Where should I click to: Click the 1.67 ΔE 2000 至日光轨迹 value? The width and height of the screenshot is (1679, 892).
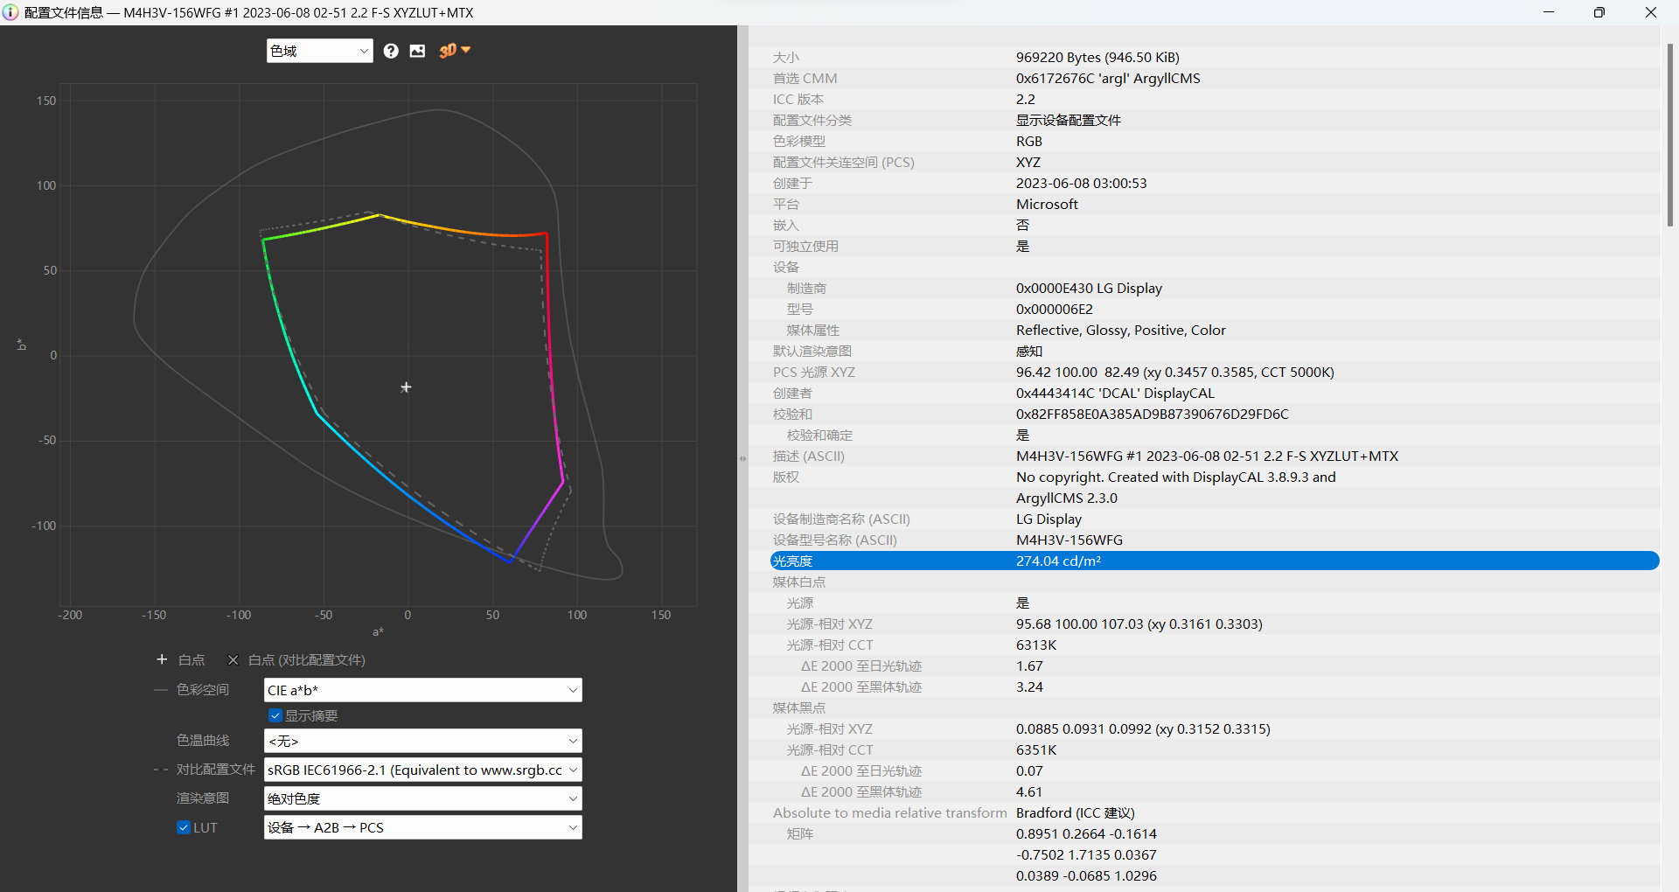[x=1029, y=666]
